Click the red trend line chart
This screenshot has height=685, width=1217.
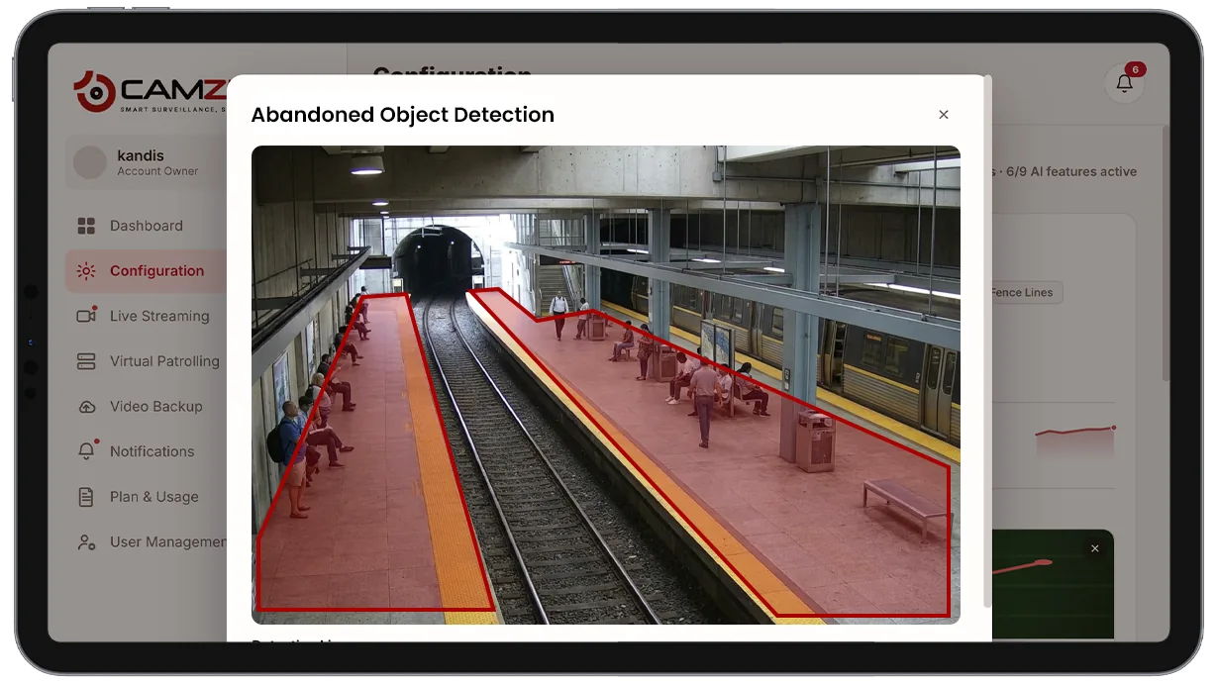pos(1075,441)
